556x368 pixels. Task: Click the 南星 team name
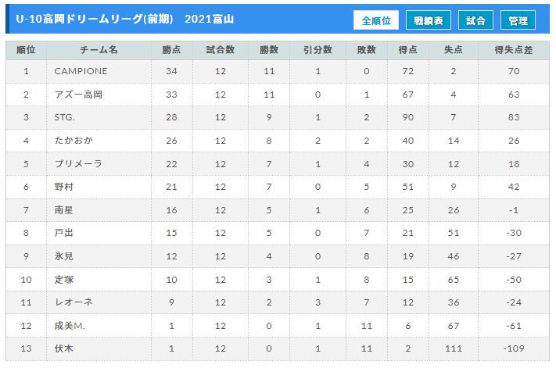(x=64, y=210)
